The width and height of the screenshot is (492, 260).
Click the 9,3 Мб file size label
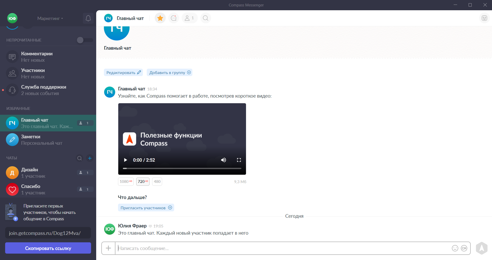click(x=240, y=182)
